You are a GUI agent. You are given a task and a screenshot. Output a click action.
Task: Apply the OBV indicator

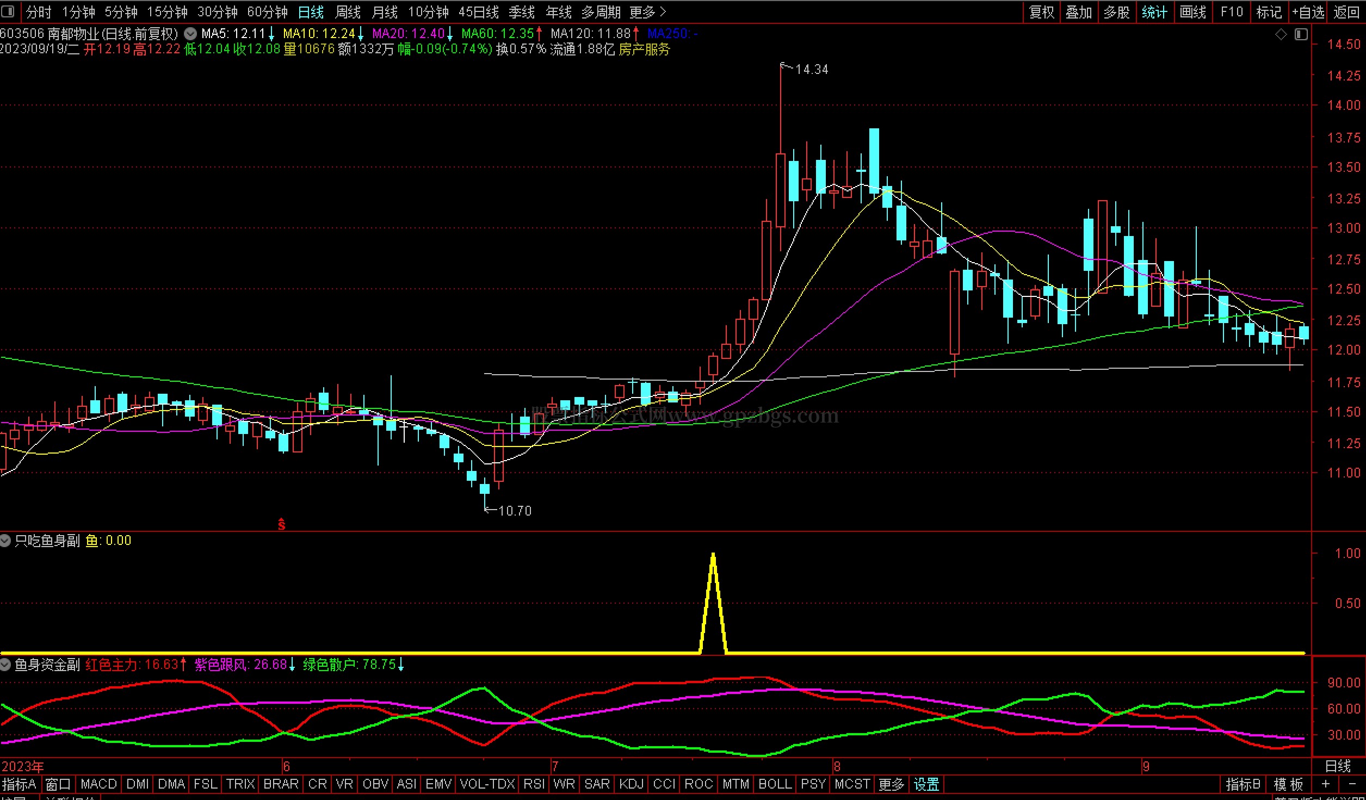tap(375, 784)
